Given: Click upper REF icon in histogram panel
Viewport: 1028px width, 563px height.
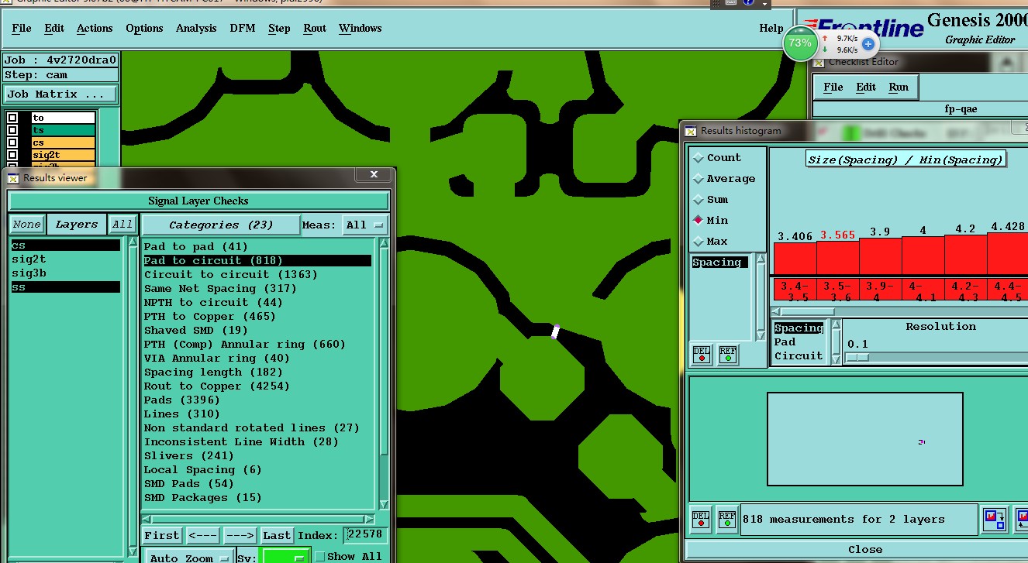Looking at the screenshot, I should (x=727, y=355).
